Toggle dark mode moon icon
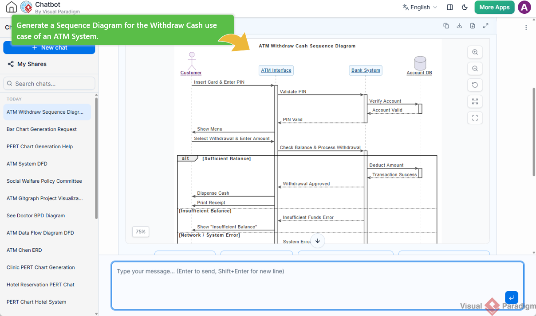 click(465, 7)
